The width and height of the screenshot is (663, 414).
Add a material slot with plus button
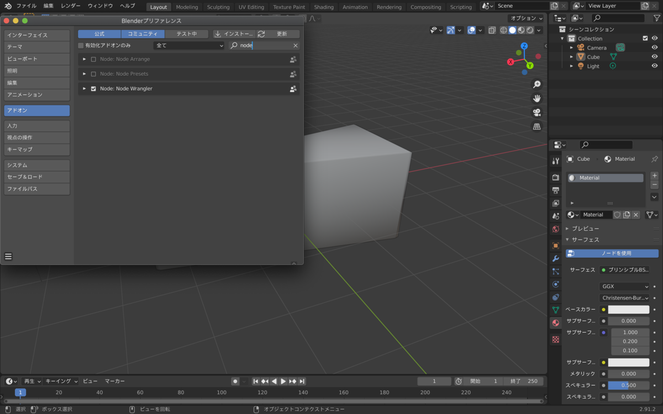[655, 176]
